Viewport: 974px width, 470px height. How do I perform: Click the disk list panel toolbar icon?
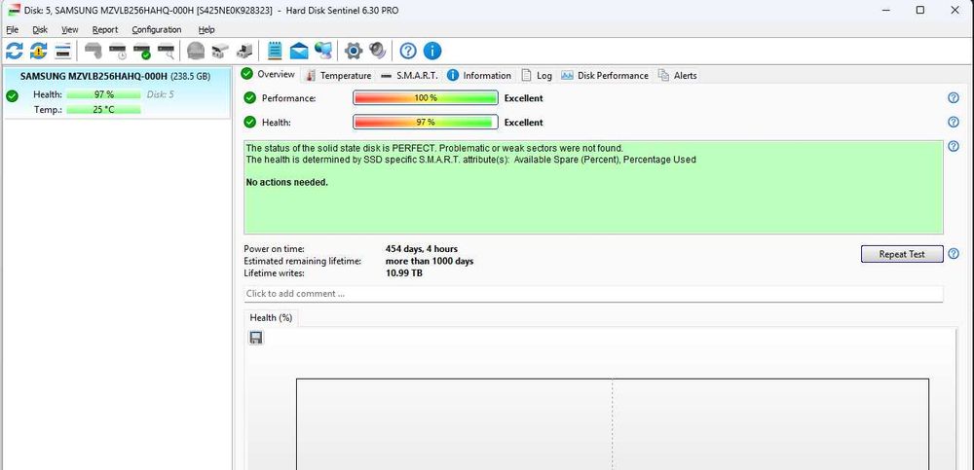point(62,51)
